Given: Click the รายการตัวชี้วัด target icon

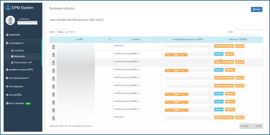Looking at the screenshot, I should pos(7,95).
